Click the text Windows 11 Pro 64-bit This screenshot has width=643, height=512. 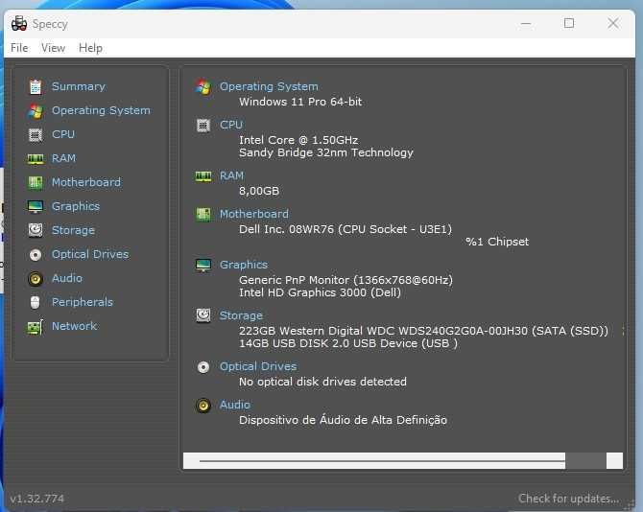[300, 102]
